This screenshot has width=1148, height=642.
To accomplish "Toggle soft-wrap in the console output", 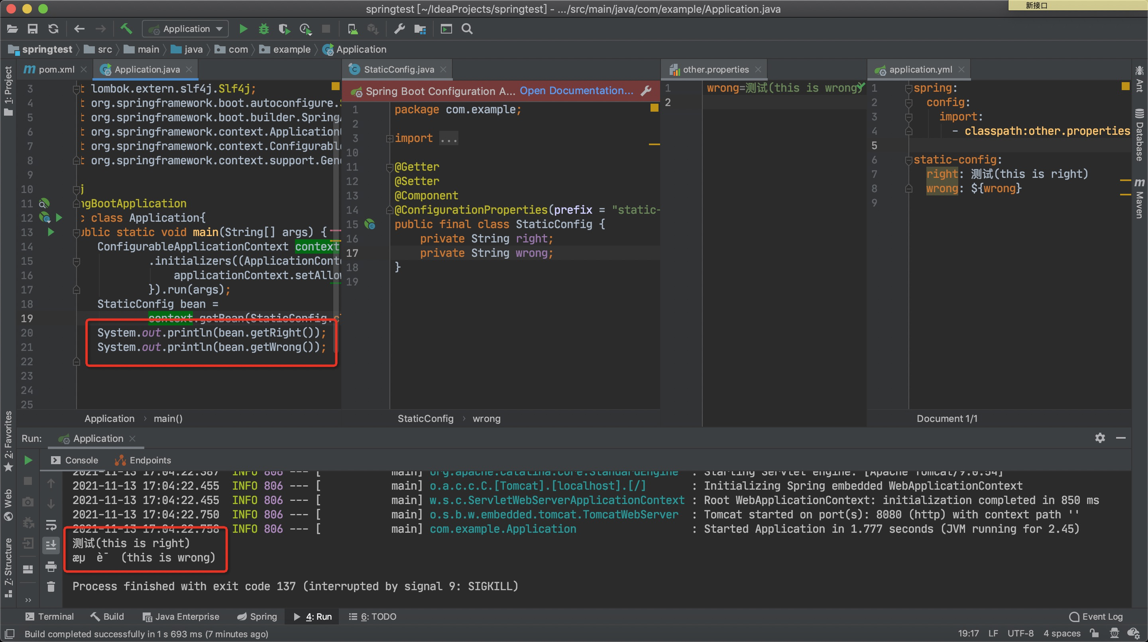I will pyautogui.click(x=51, y=525).
